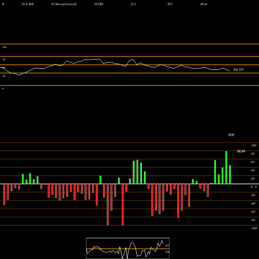Click the 45 label in the mini chart
Screen dimensions: 259x259
167,246
